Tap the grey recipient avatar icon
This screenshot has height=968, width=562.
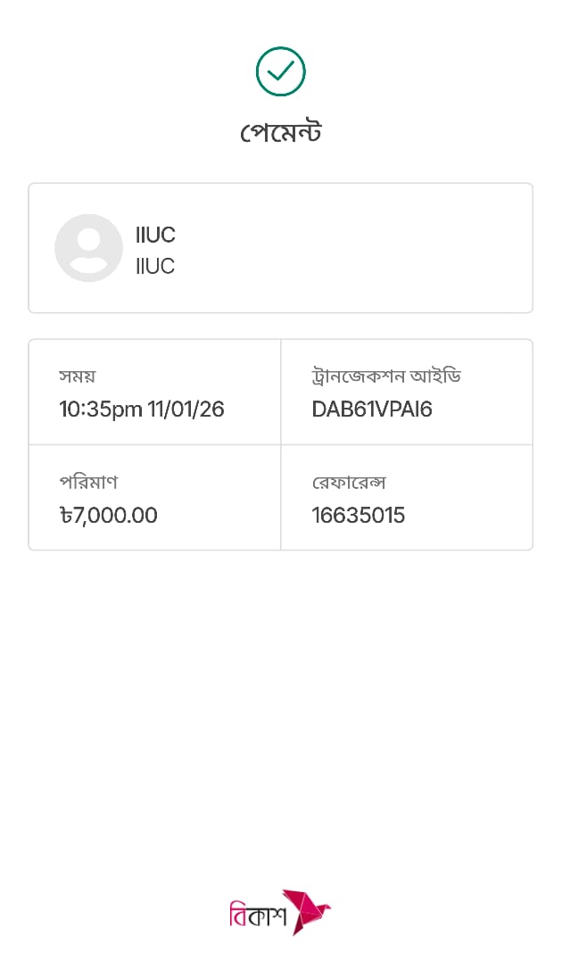coord(88,248)
